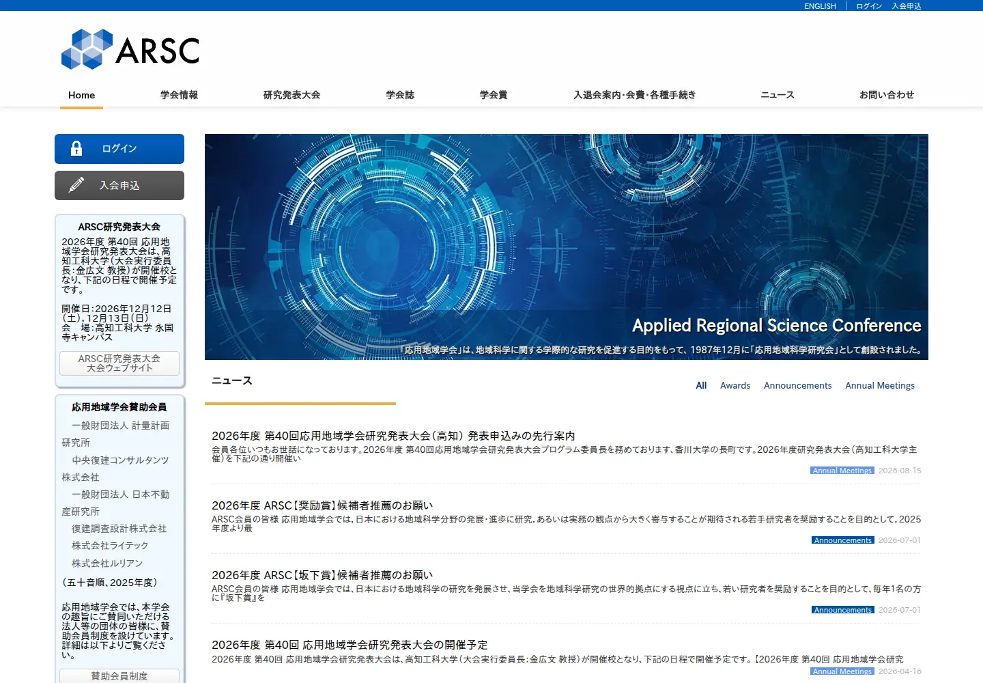Click the pencil icon on 入会申込 button
Image resolution: width=983 pixels, height=683 pixels.
coord(76,185)
